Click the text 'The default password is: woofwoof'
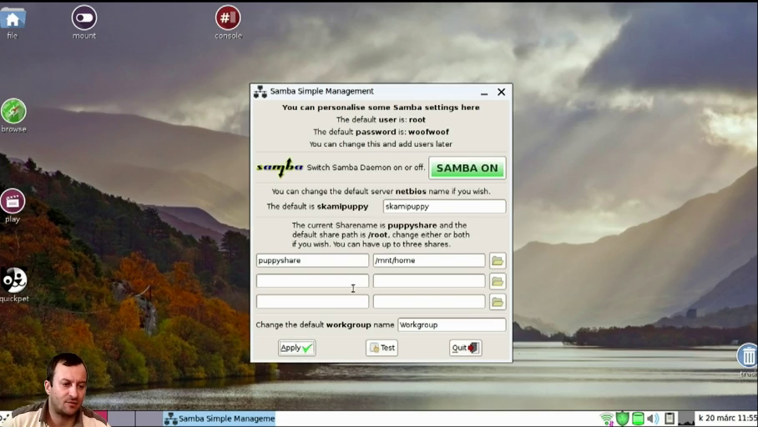This screenshot has height=427, width=758. 381,132
